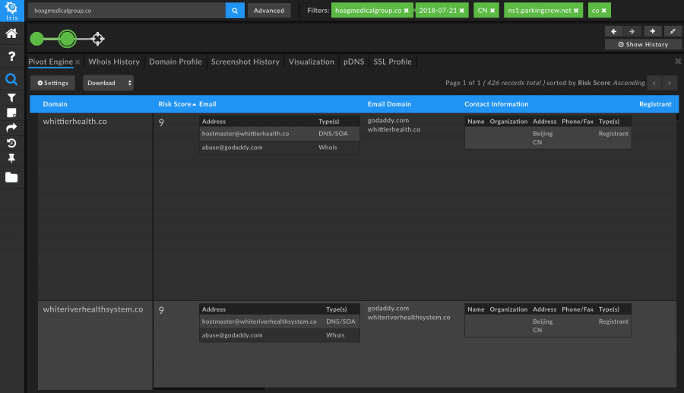Open the notes icon in sidebar
The width and height of the screenshot is (684, 393).
[11, 113]
